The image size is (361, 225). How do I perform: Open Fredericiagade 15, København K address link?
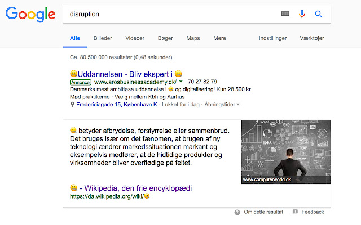[117, 105]
